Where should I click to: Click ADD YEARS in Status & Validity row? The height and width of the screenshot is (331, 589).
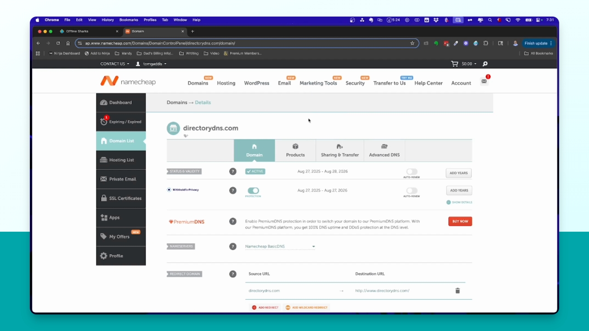459,173
